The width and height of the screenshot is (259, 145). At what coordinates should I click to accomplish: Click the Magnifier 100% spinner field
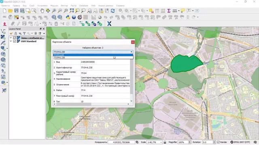[x=184, y=142]
